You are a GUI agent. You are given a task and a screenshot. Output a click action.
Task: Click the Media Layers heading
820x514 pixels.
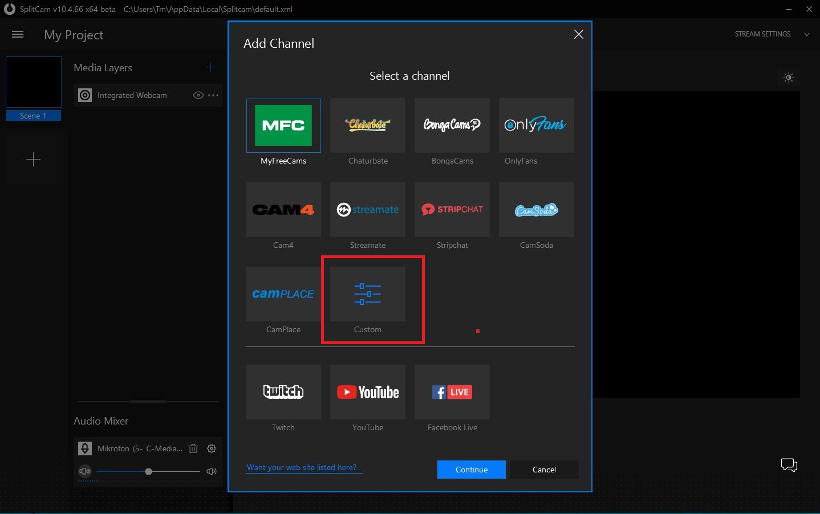click(x=103, y=67)
